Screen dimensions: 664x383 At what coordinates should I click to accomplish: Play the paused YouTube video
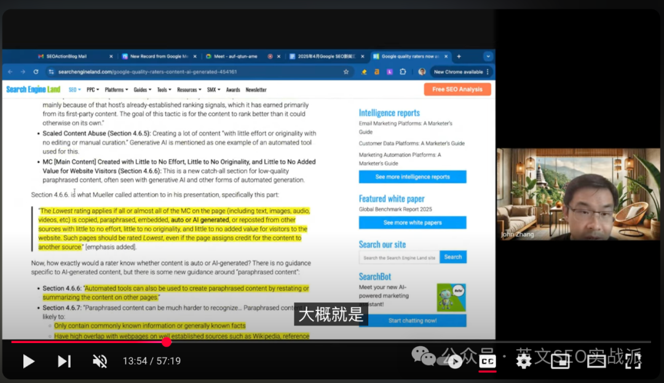[28, 361]
